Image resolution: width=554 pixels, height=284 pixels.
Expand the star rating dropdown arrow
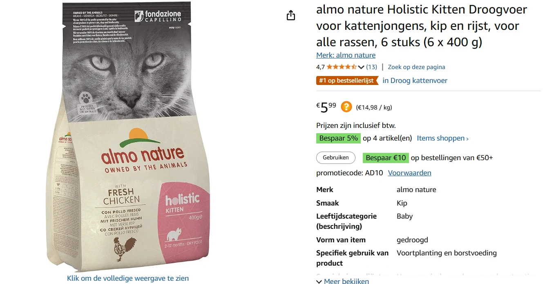click(x=360, y=67)
